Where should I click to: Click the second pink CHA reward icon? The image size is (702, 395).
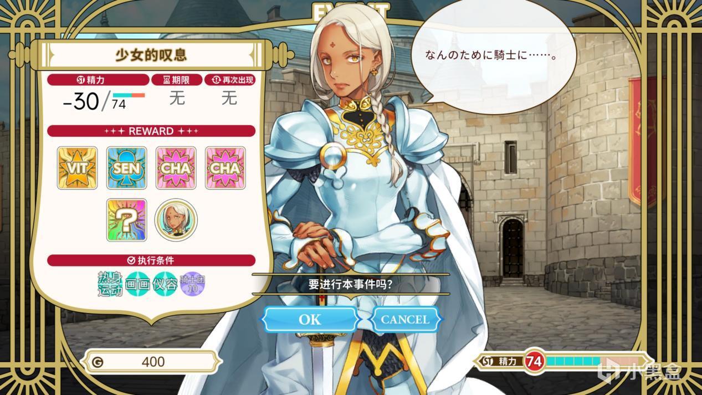coord(225,168)
